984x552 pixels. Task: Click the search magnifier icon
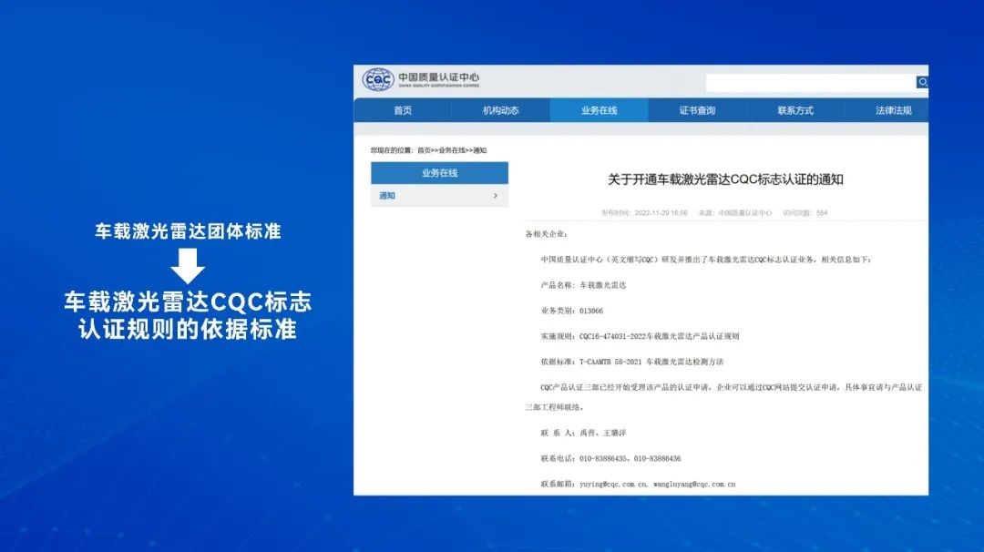[x=922, y=83]
